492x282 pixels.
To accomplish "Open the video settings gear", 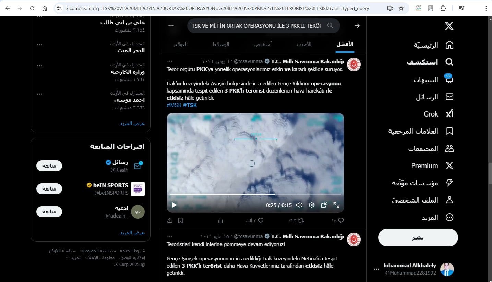I will click(311, 205).
